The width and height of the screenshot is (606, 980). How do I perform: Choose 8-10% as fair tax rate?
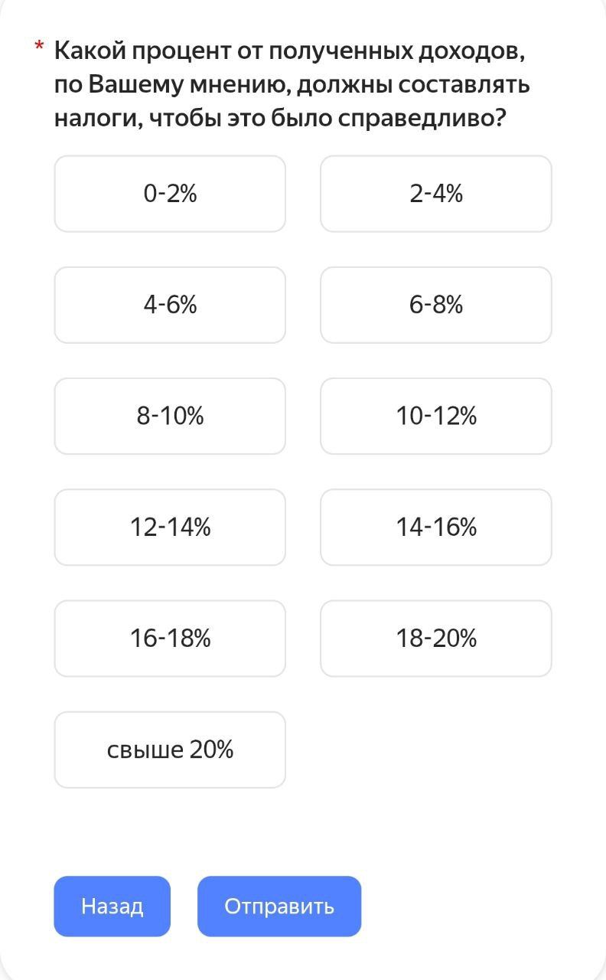tap(170, 416)
